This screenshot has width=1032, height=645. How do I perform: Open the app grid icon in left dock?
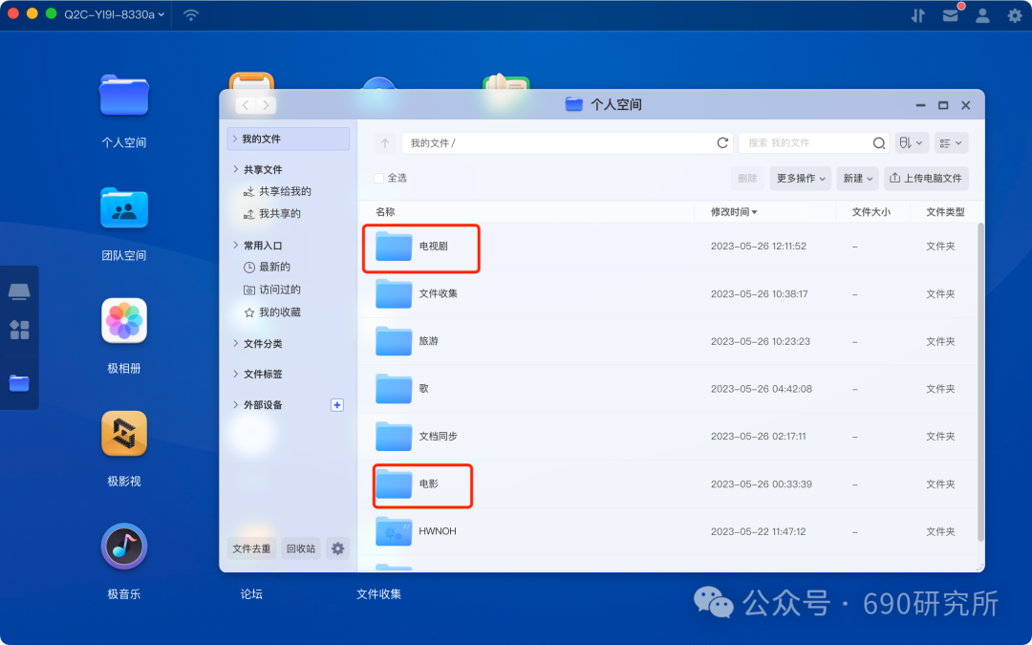pyautogui.click(x=19, y=330)
